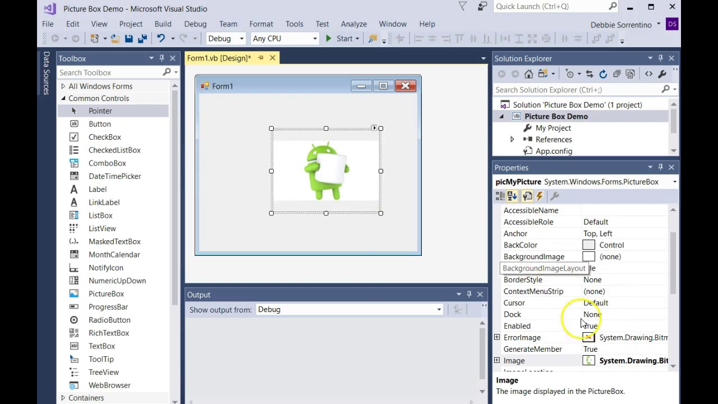Select the CheckBox control in Toolbox
The width and height of the screenshot is (718, 404).
pyautogui.click(x=113, y=137)
